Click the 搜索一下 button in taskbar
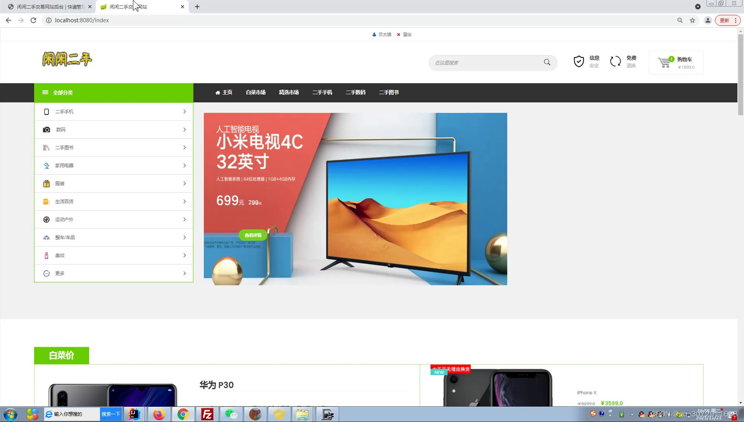 [x=111, y=414]
